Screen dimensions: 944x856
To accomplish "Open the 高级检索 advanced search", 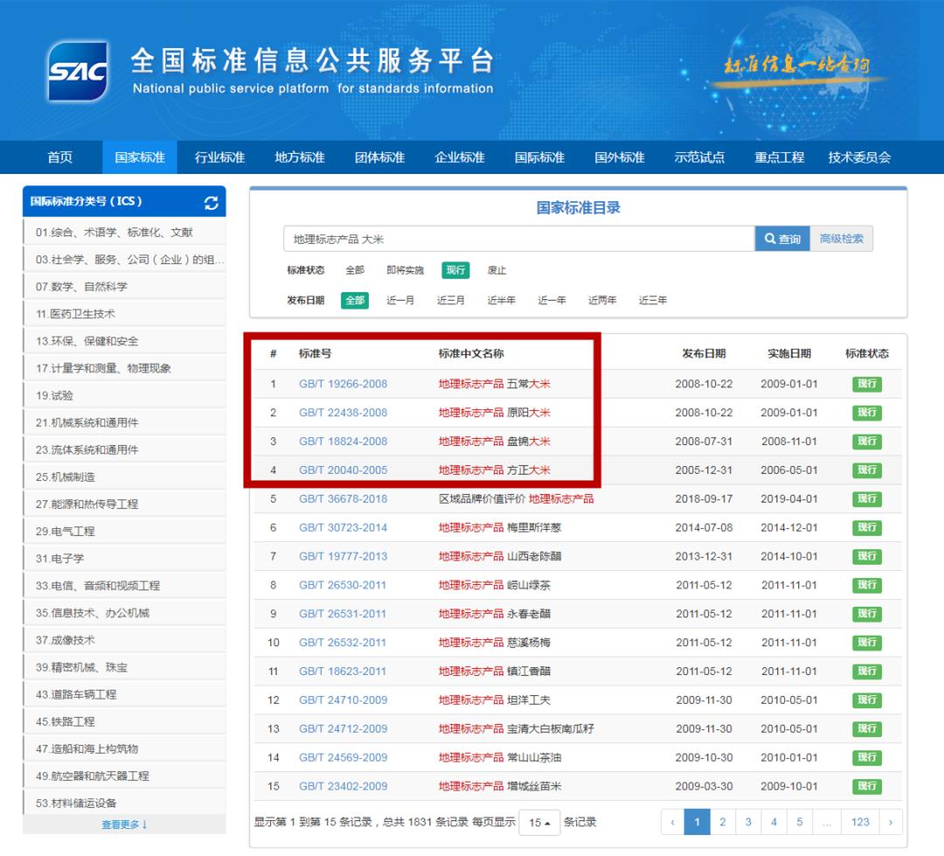I will tap(841, 239).
